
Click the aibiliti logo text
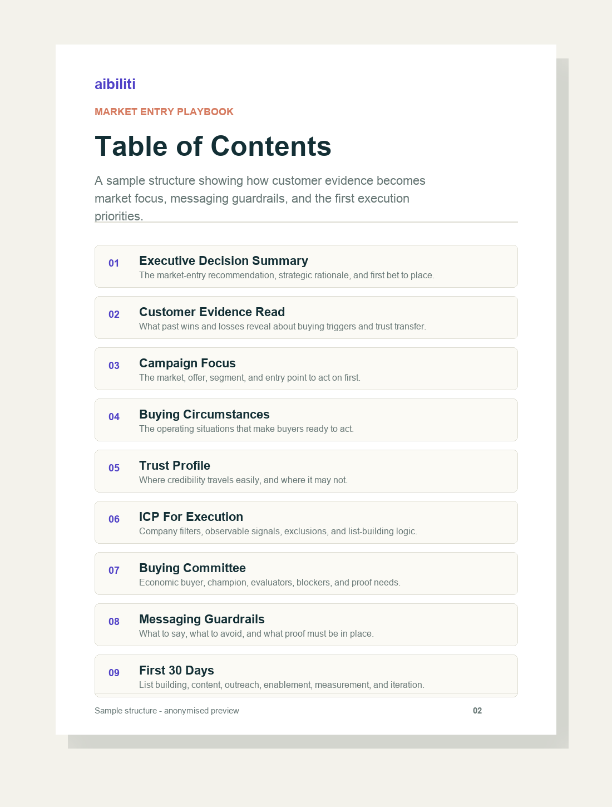click(115, 84)
